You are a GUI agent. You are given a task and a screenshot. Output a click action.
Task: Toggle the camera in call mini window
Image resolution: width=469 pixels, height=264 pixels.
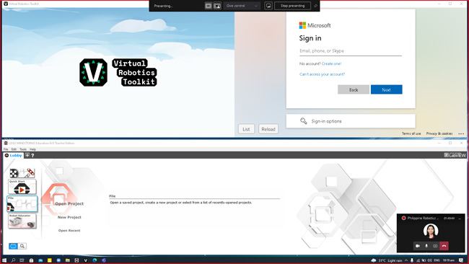point(418,246)
